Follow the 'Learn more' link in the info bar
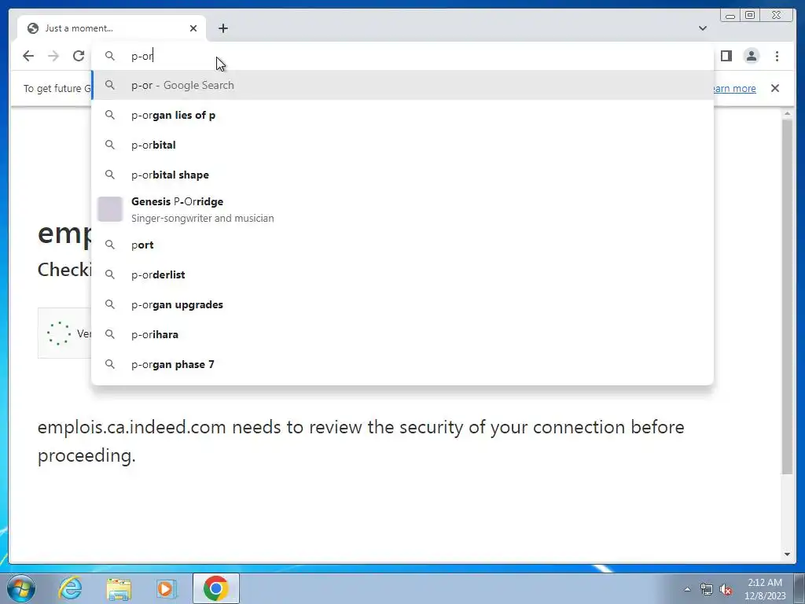The height and width of the screenshot is (604, 805). coord(735,88)
